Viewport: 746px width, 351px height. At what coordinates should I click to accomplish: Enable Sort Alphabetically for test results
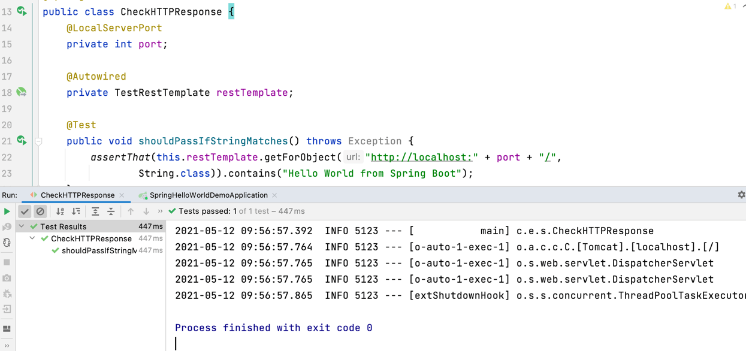[59, 211]
